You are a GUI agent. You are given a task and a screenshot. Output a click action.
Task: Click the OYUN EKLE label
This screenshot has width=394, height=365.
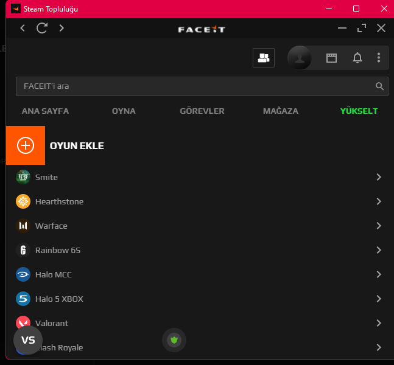[x=77, y=146]
